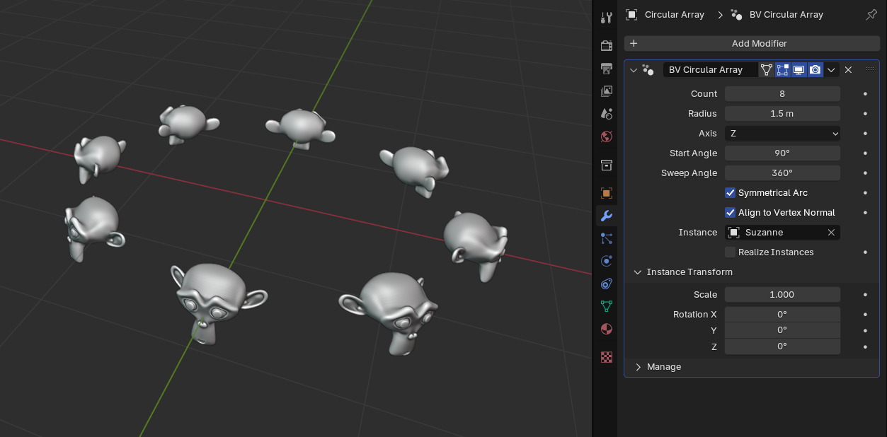This screenshot has height=437, width=887.
Task: Click the animate dot beside Scale
Action: 865,294
